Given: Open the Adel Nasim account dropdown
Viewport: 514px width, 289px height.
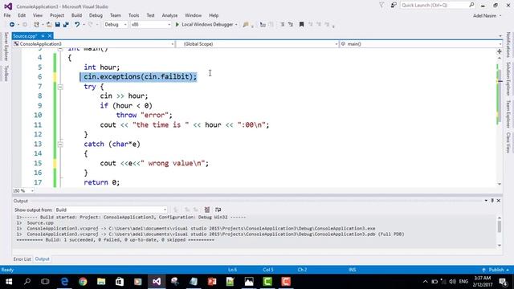Looking at the screenshot, I should click(487, 16).
